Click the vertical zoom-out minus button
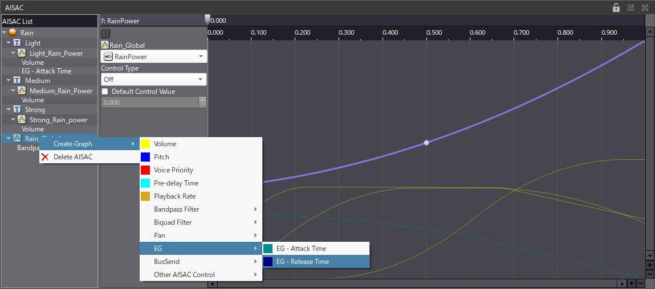Image resolution: width=655 pixels, height=289 pixels. point(649,274)
